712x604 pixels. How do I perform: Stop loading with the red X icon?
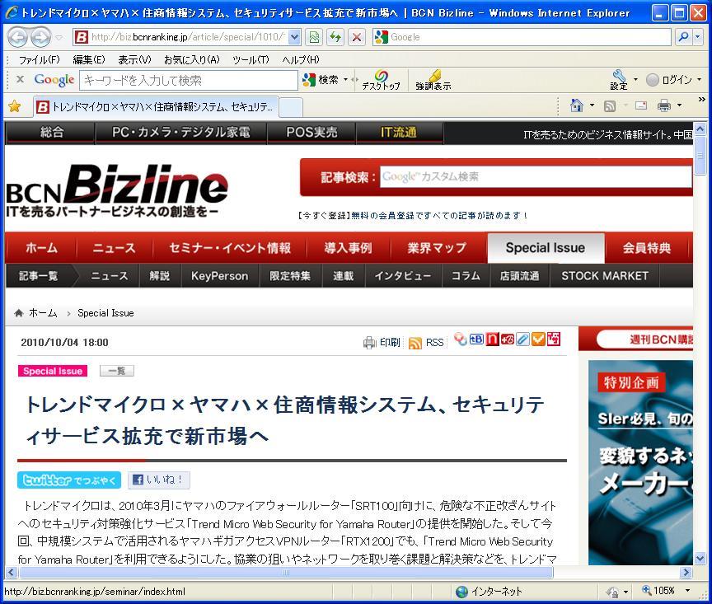pos(357,37)
